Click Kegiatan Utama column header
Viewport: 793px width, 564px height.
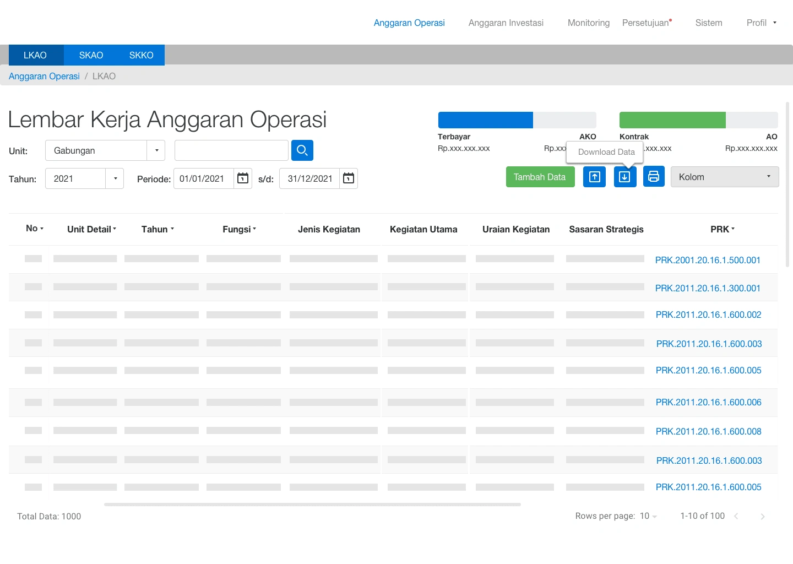pyautogui.click(x=423, y=229)
